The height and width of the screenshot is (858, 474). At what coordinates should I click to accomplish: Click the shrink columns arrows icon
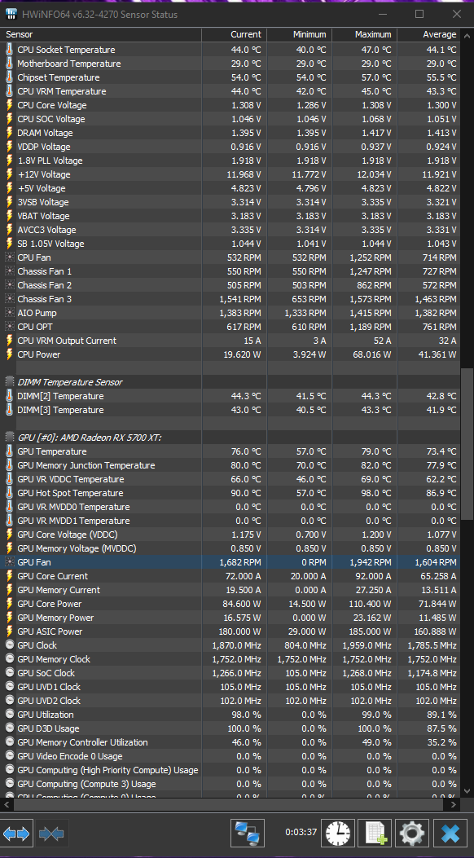tap(52, 834)
